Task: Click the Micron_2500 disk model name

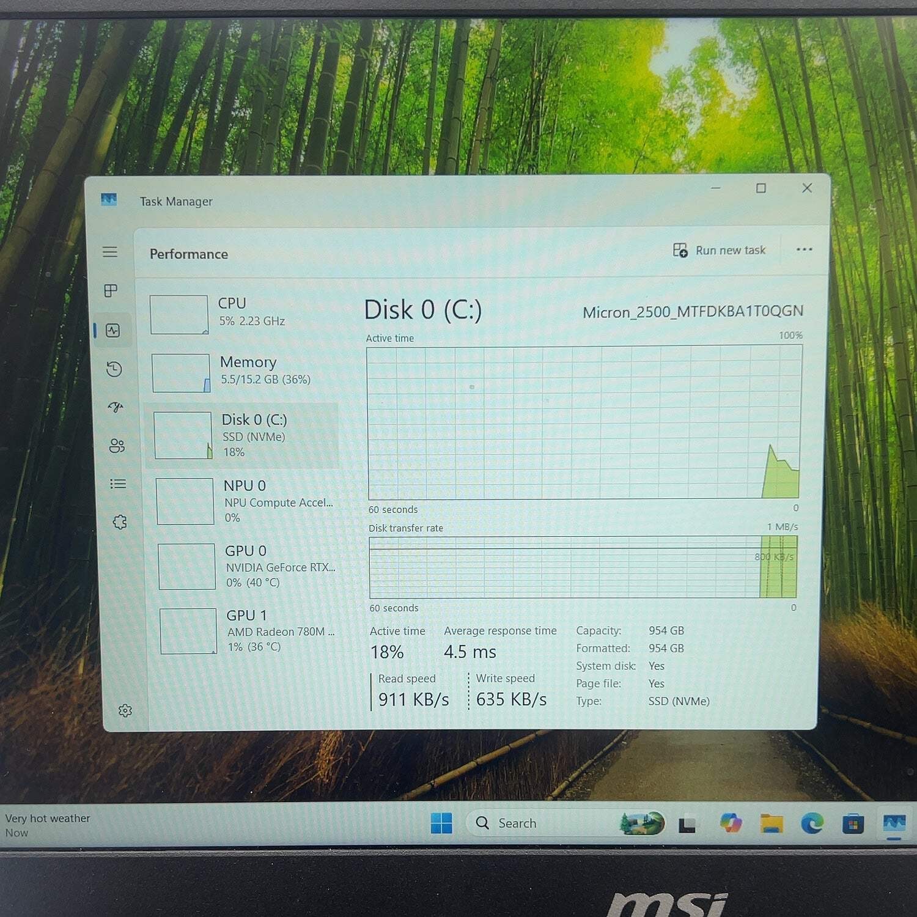Action: pos(693,312)
